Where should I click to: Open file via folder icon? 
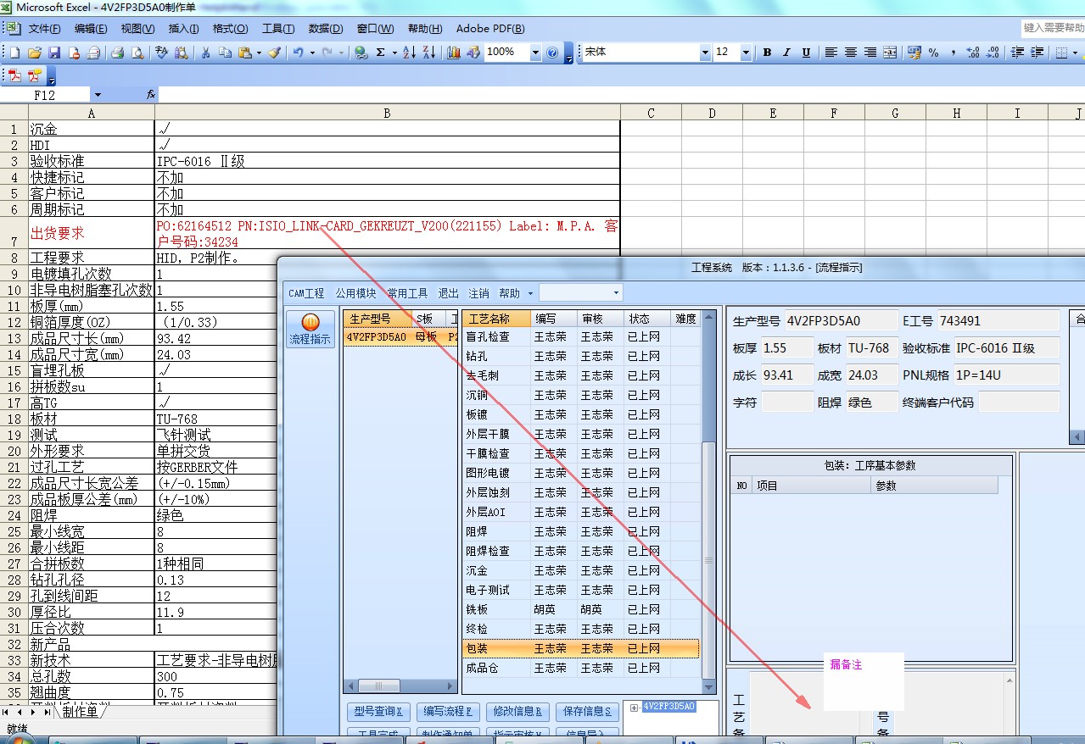coord(34,53)
